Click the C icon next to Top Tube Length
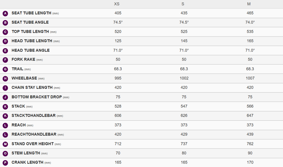 5,32
